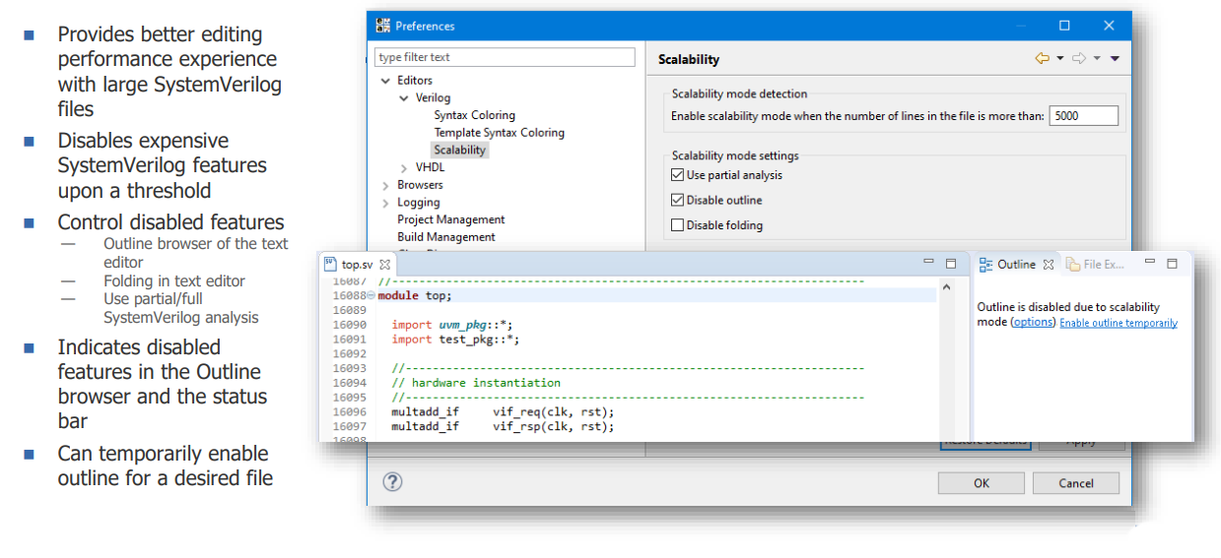Click the scalability line threshold input field
This screenshot has height=558, width=1221.
coord(1083,116)
